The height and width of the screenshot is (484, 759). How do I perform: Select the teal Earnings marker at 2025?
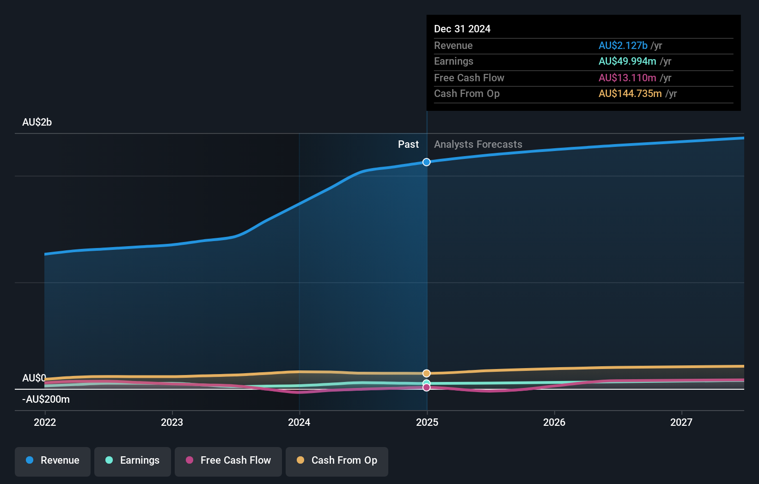pyautogui.click(x=426, y=382)
